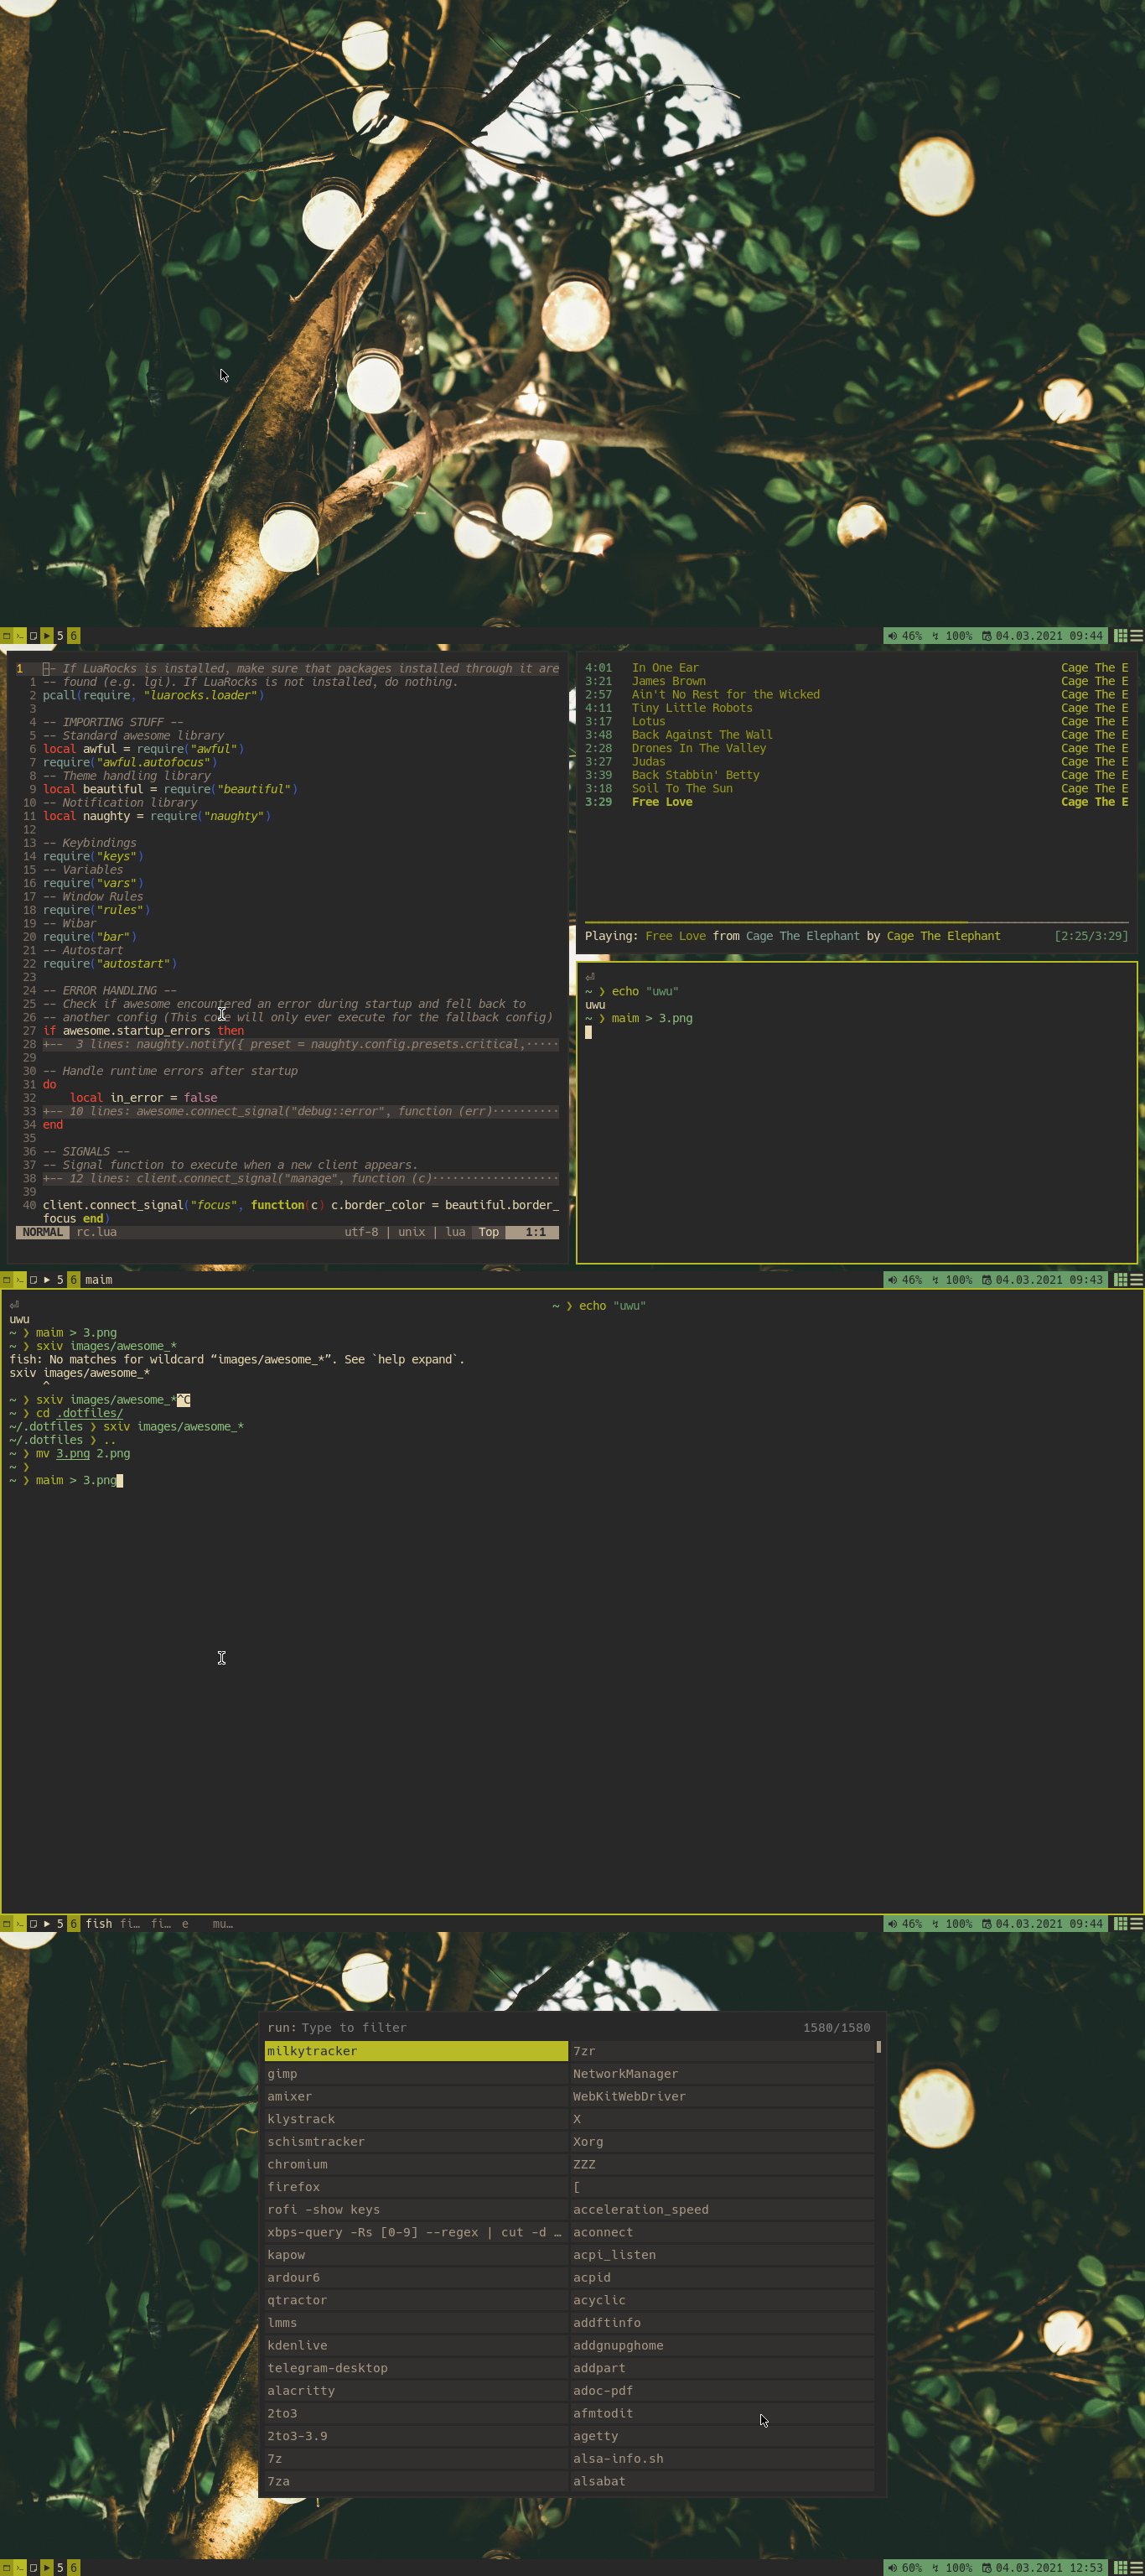Launch 'firefox' from the run list
Image resolution: width=1145 pixels, height=2576 pixels.
(416, 2187)
